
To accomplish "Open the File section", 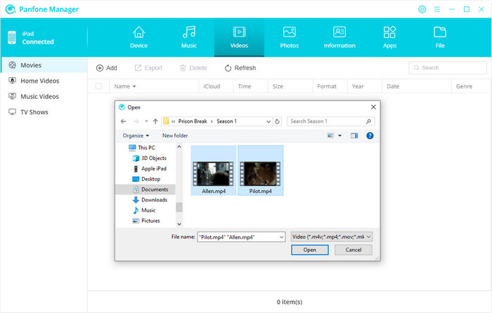I will pos(440,37).
